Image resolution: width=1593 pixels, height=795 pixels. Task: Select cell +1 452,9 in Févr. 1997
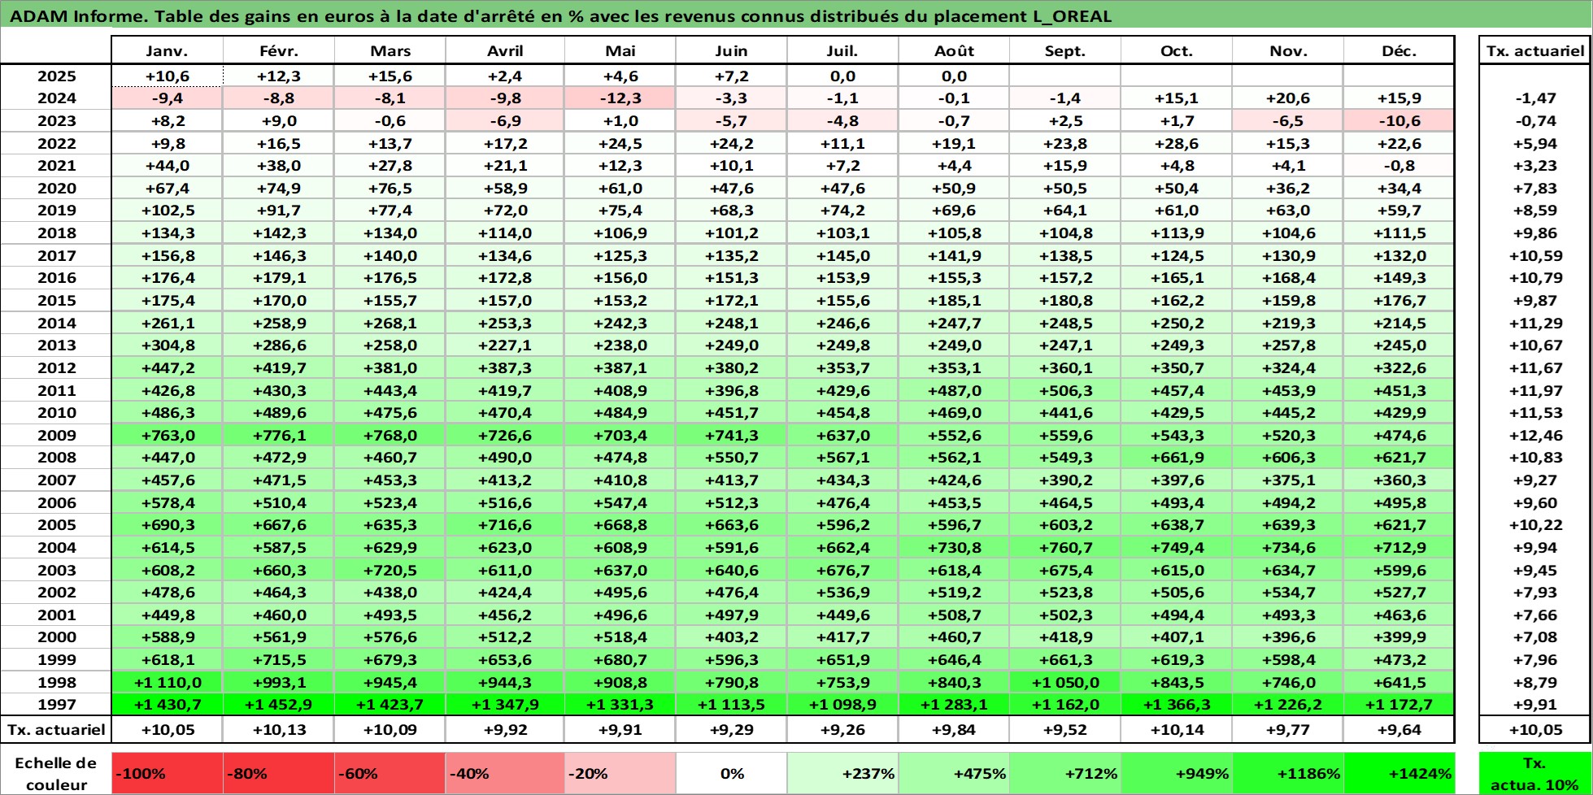tap(279, 705)
